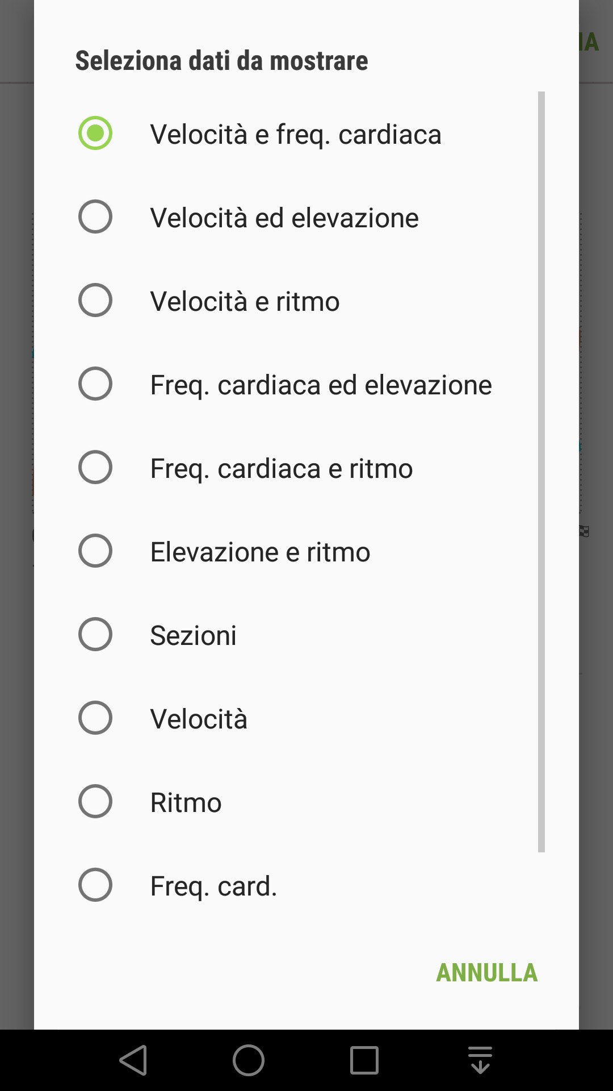Select the Sezioni radio button

[95, 634]
